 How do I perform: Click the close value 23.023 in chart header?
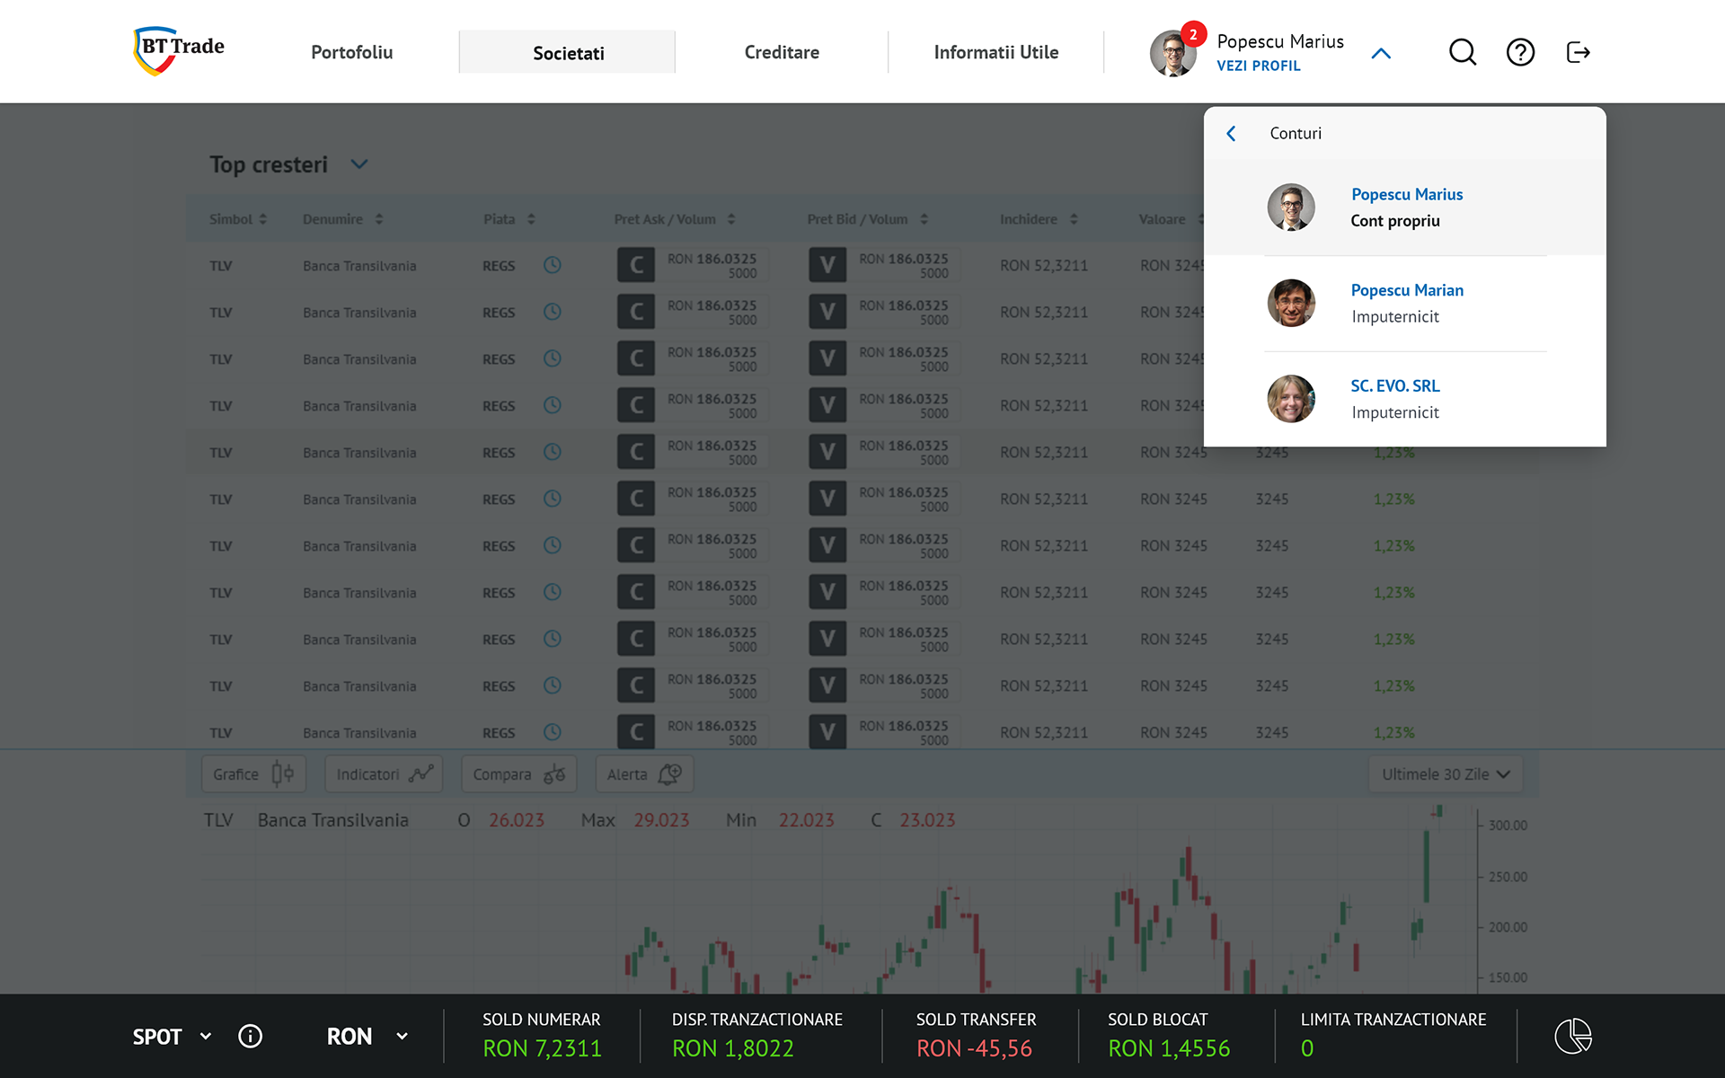[927, 820]
